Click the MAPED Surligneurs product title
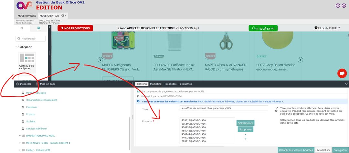 [121, 67]
